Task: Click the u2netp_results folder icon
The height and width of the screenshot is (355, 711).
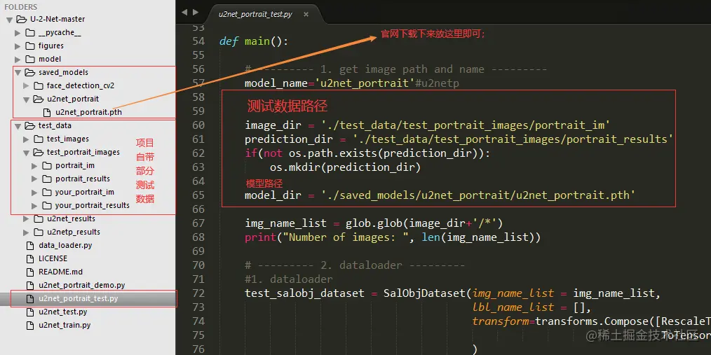Action: point(39,232)
